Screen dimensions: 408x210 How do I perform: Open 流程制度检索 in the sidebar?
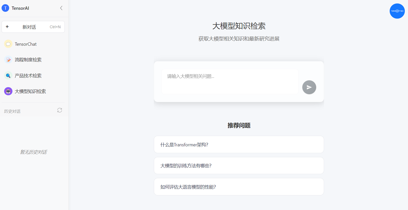coord(28,60)
